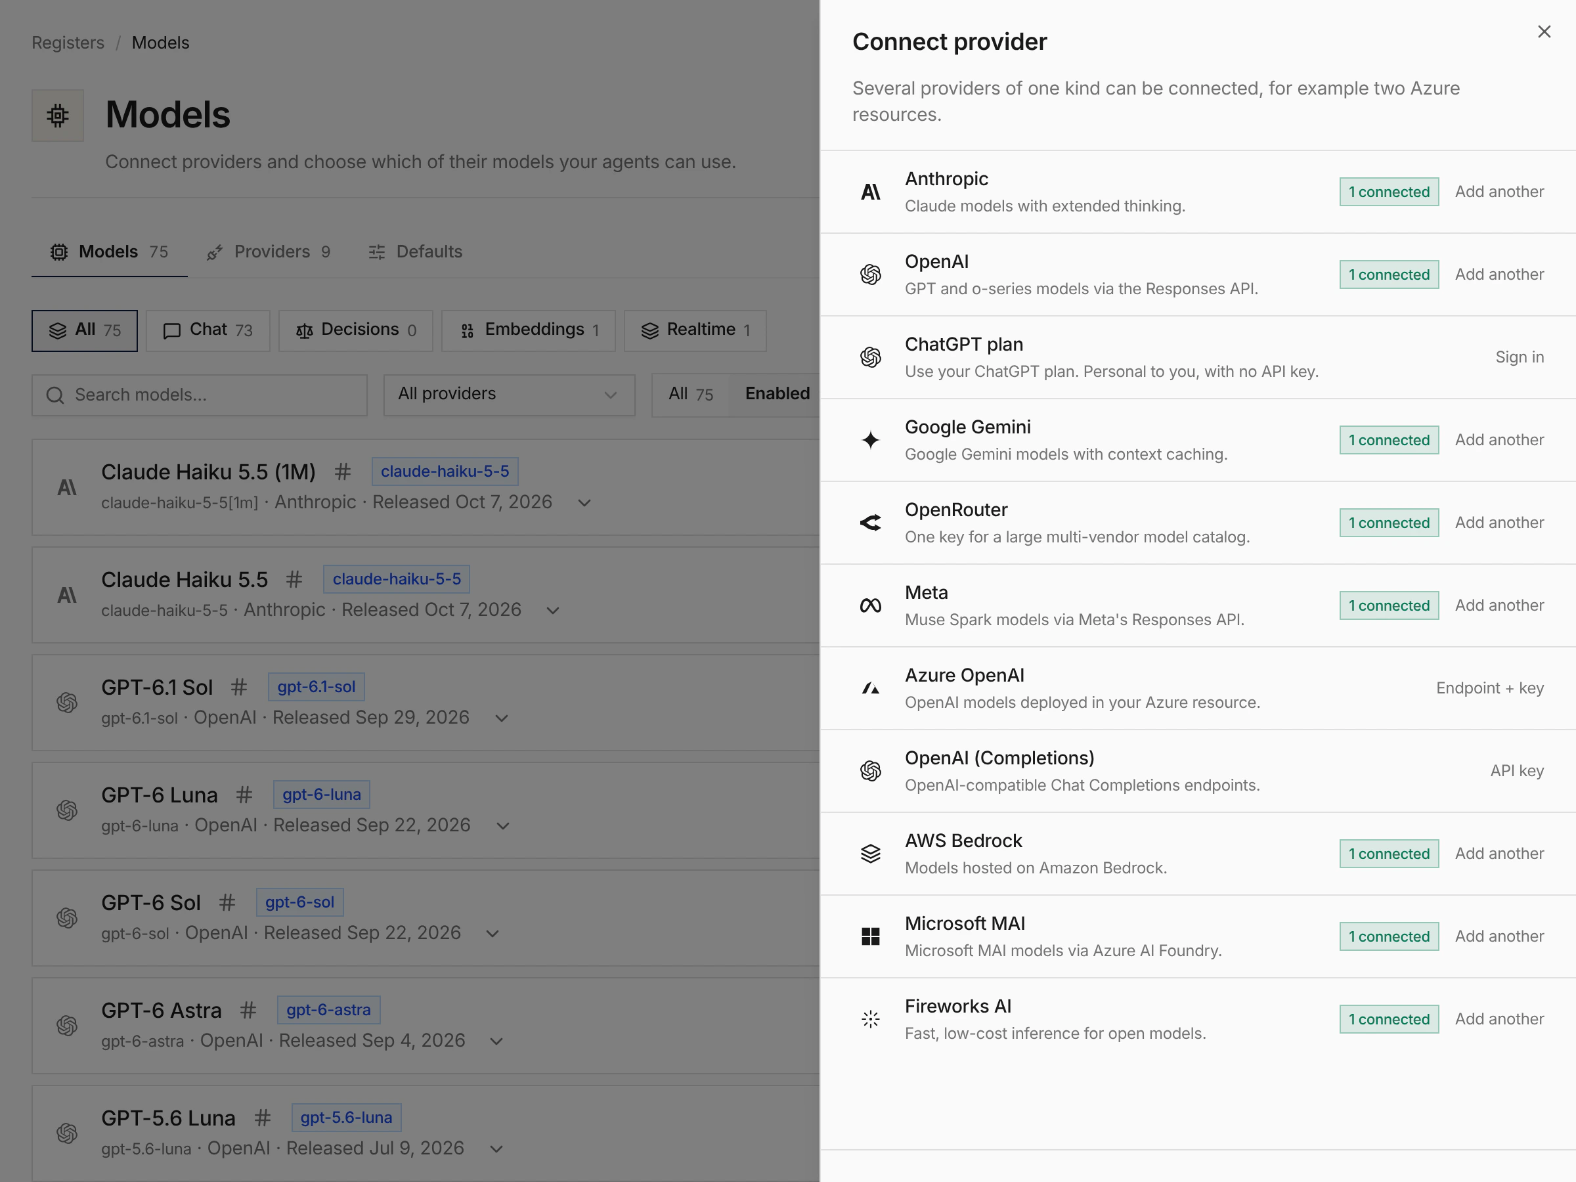Click the Google Gemini sparkle icon

[870, 439]
